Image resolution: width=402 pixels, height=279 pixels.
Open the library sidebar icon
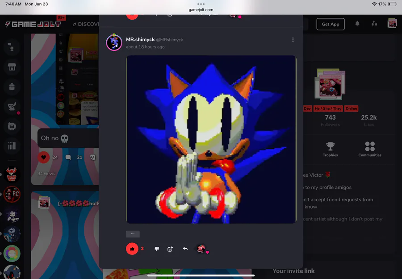coord(12,146)
